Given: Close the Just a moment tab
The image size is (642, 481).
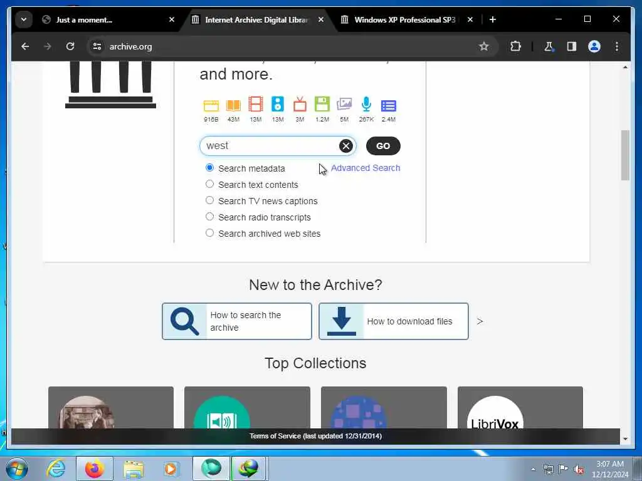Looking at the screenshot, I should tap(172, 19).
